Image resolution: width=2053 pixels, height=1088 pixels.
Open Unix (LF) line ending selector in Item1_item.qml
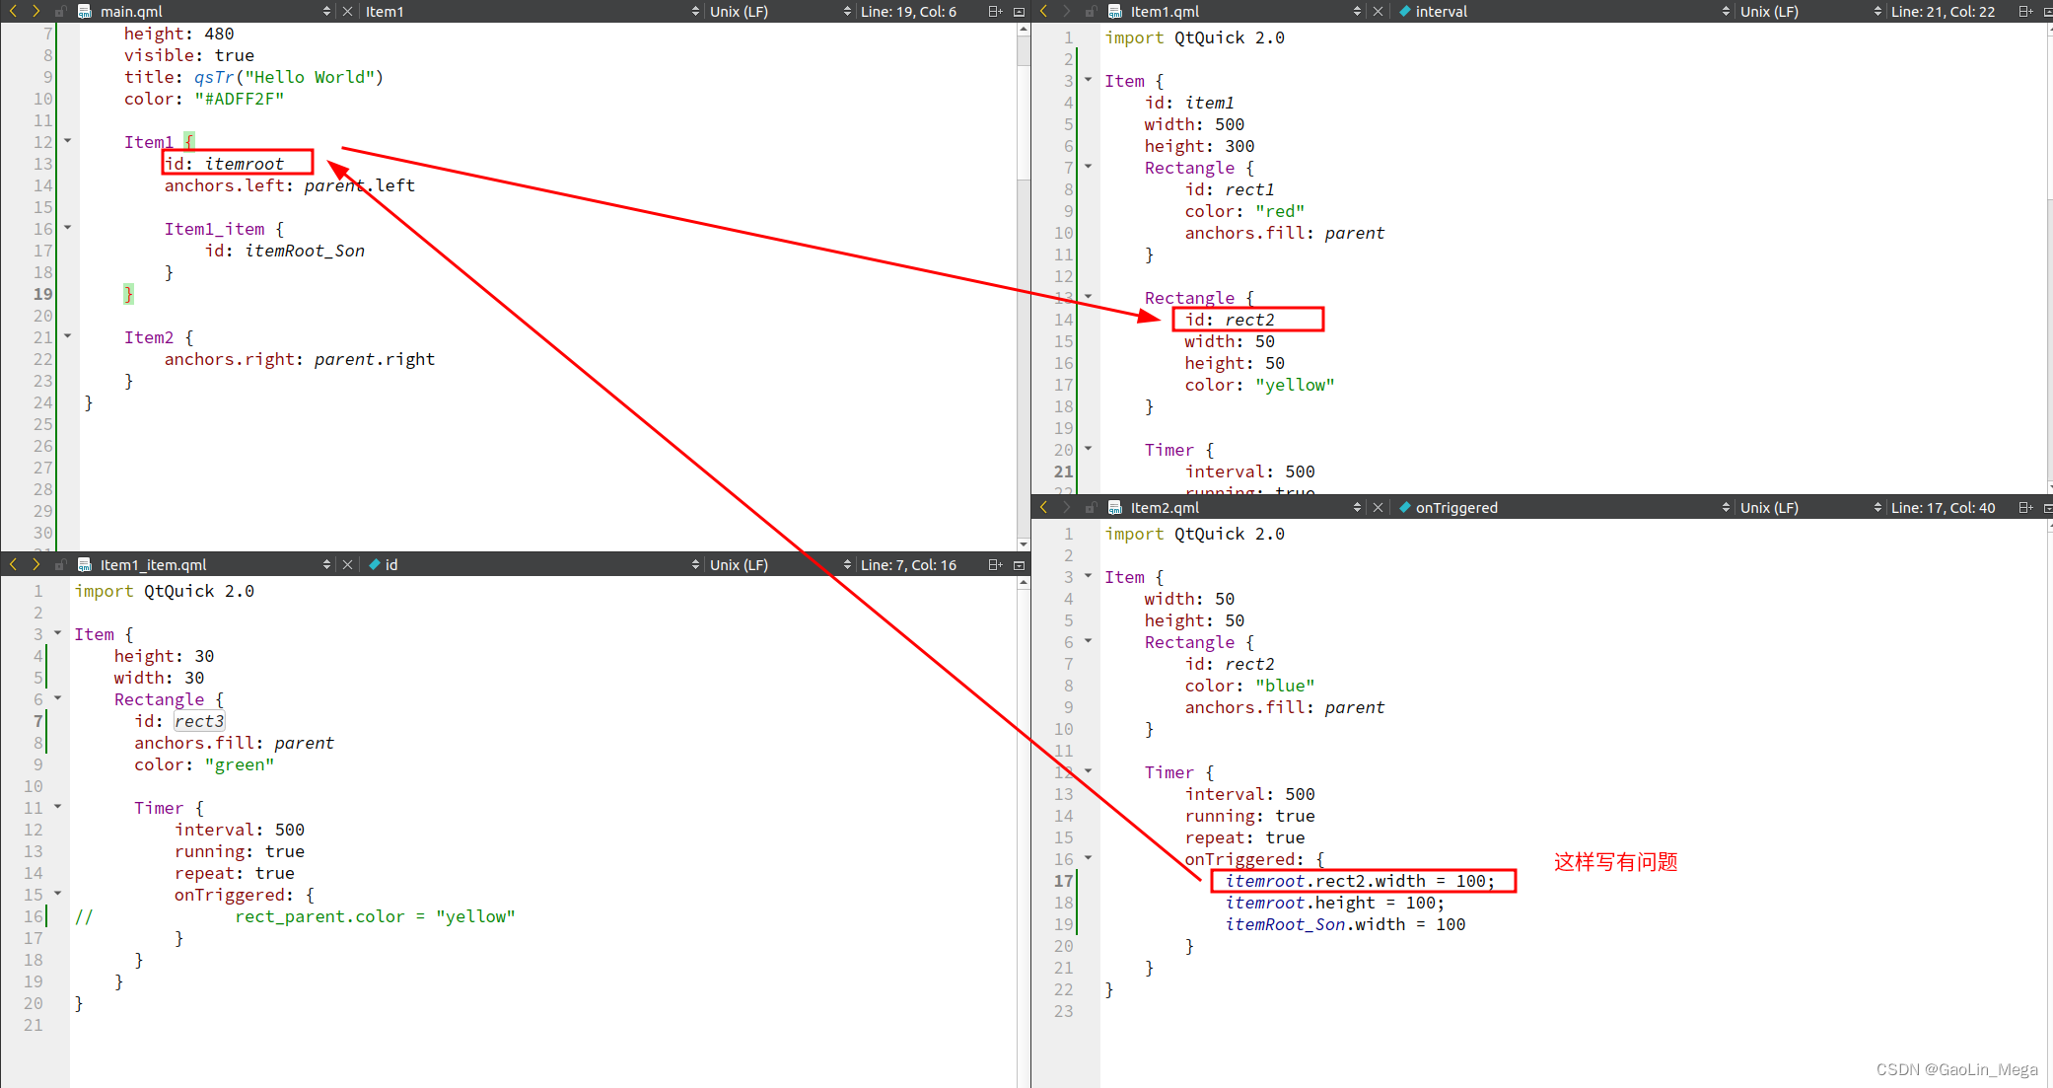click(x=739, y=565)
